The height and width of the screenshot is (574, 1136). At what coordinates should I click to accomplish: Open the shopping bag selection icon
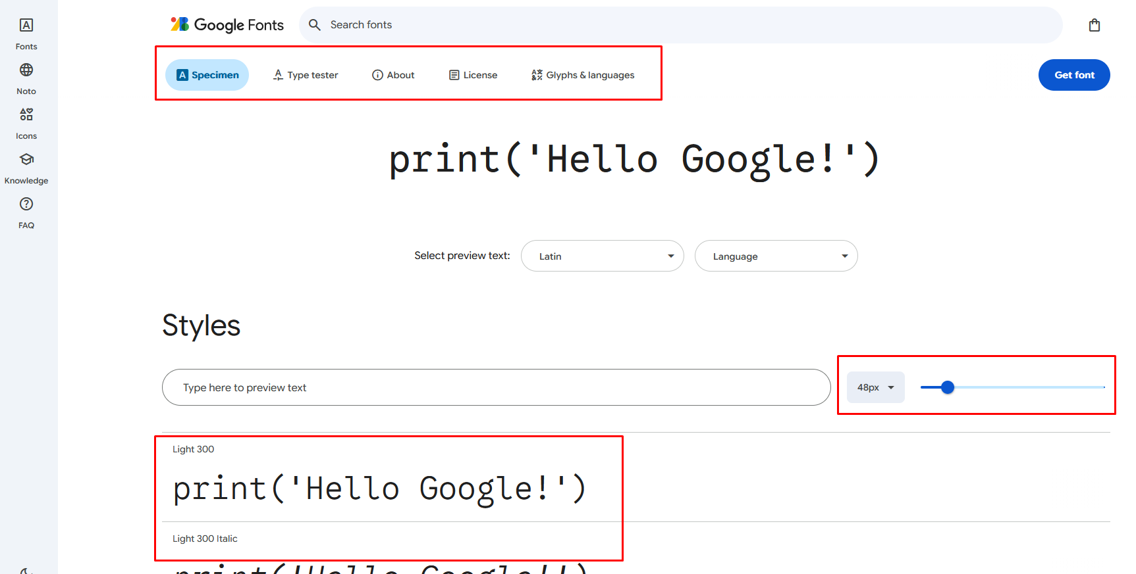(x=1094, y=25)
